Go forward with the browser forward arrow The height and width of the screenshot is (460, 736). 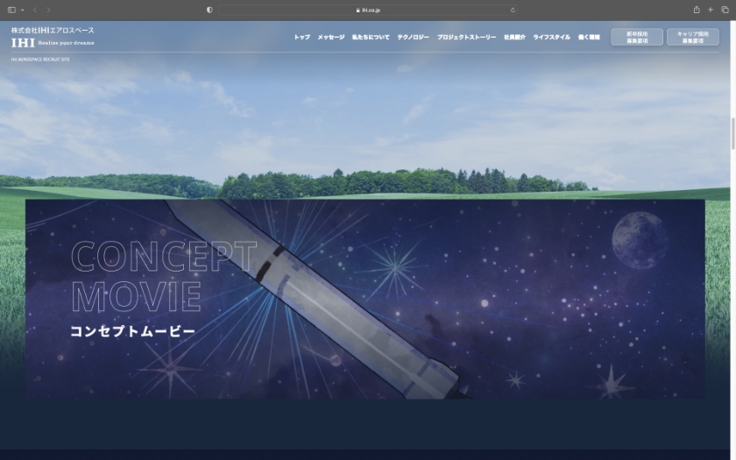48,10
